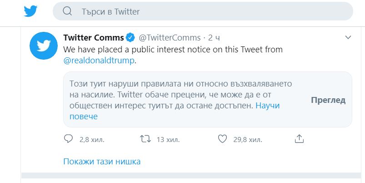This screenshot has height=183, width=365.
Task: Focus the Търси в Twitter search field
Action: (x=203, y=11)
